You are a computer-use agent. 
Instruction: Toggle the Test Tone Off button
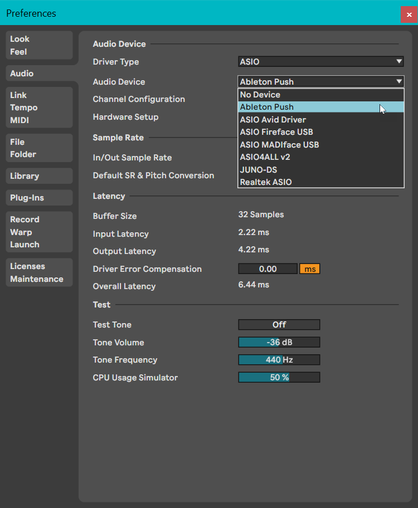(x=279, y=325)
